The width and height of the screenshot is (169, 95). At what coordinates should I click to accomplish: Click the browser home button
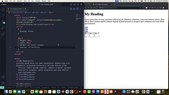[94, 8]
